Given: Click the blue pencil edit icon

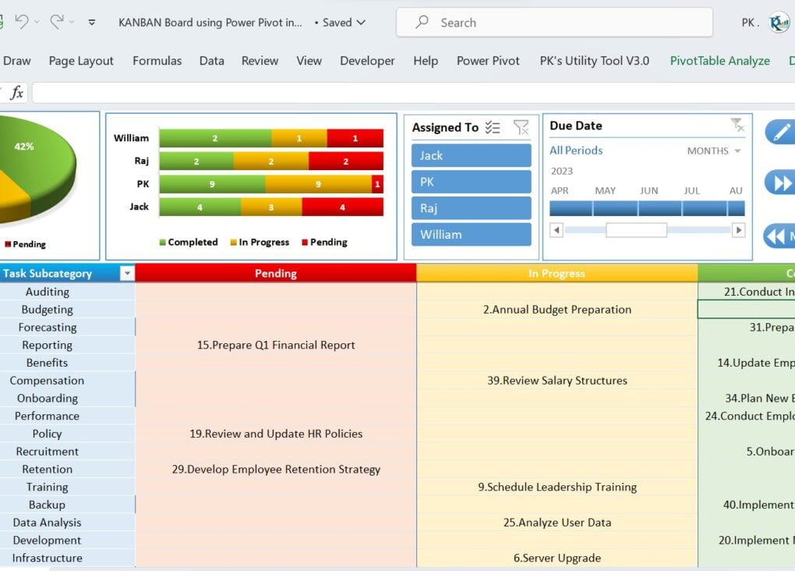Looking at the screenshot, I should [x=783, y=132].
